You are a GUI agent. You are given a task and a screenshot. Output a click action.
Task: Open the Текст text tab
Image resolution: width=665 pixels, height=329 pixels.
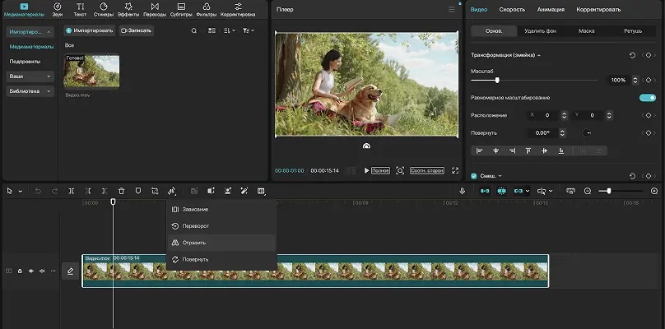[x=80, y=10]
